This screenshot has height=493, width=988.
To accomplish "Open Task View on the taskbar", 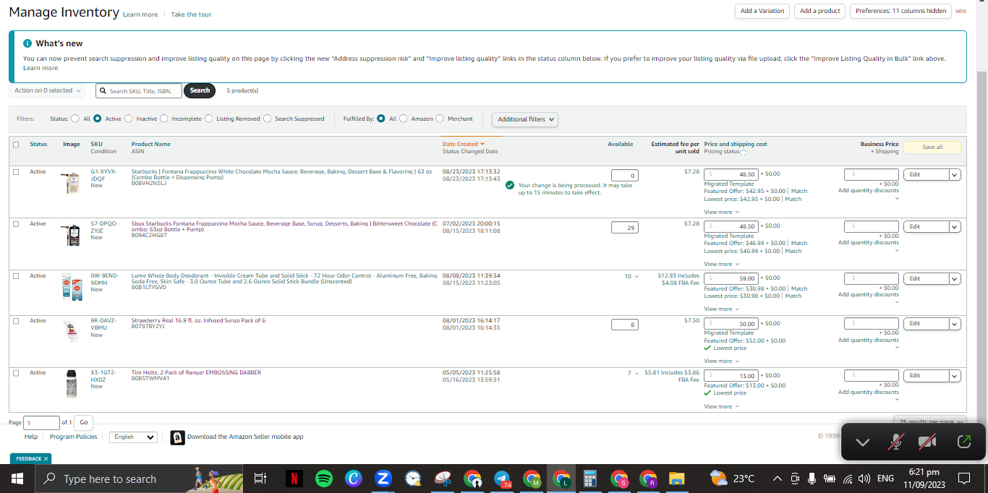I will pyautogui.click(x=260, y=479).
